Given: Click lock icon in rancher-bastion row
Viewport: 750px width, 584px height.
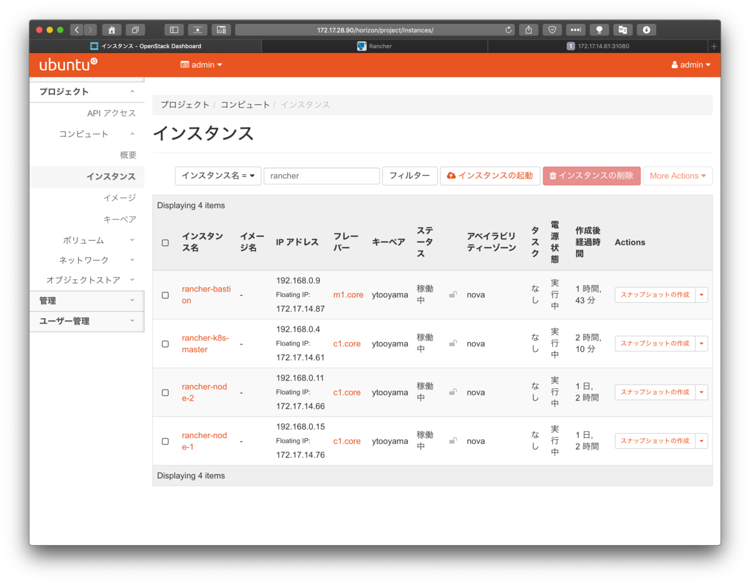Looking at the screenshot, I should tap(452, 295).
